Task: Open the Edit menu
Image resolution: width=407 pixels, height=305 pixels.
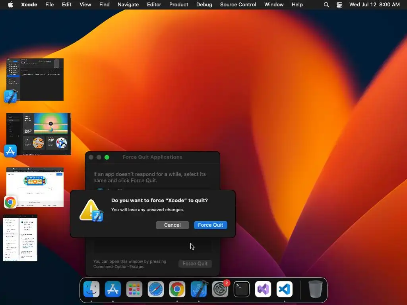Action: 67,5
